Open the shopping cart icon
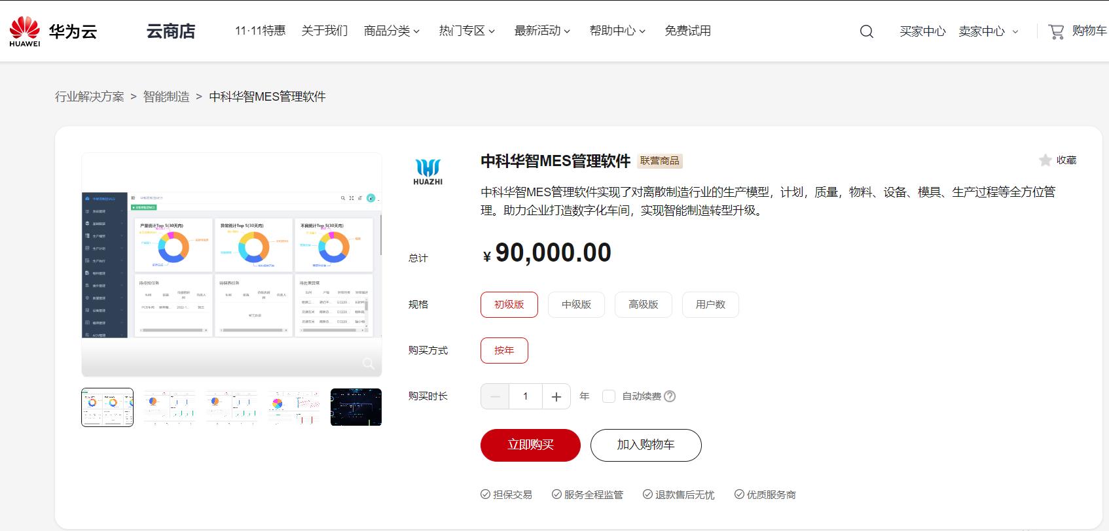Viewport: 1109px width, 531px height. coord(1055,31)
